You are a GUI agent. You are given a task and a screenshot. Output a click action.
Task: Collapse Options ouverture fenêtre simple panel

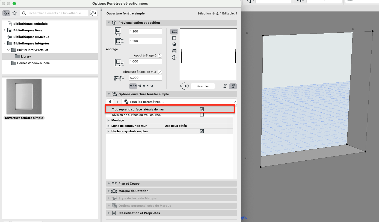(109, 94)
